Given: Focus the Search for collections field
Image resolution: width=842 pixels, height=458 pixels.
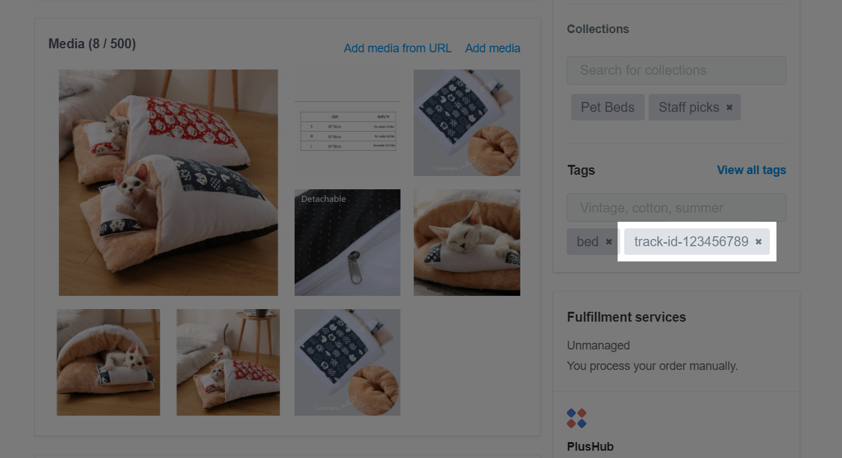Looking at the screenshot, I should pyautogui.click(x=676, y=70).
